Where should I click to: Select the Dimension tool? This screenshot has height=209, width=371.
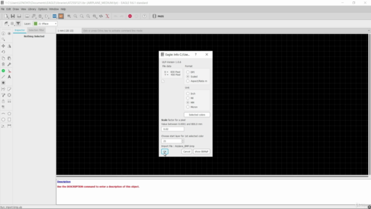tap(9, 126)
